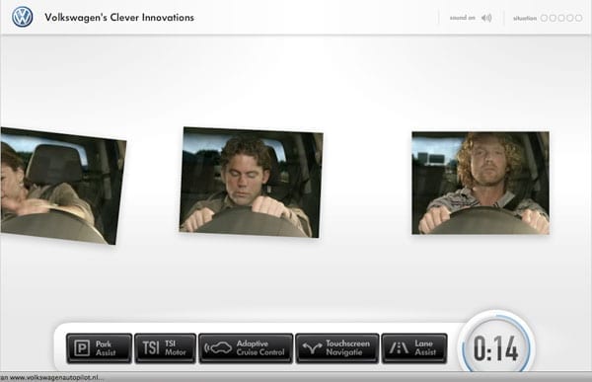Click the large TSI emblem

click(x=151, y=348)
